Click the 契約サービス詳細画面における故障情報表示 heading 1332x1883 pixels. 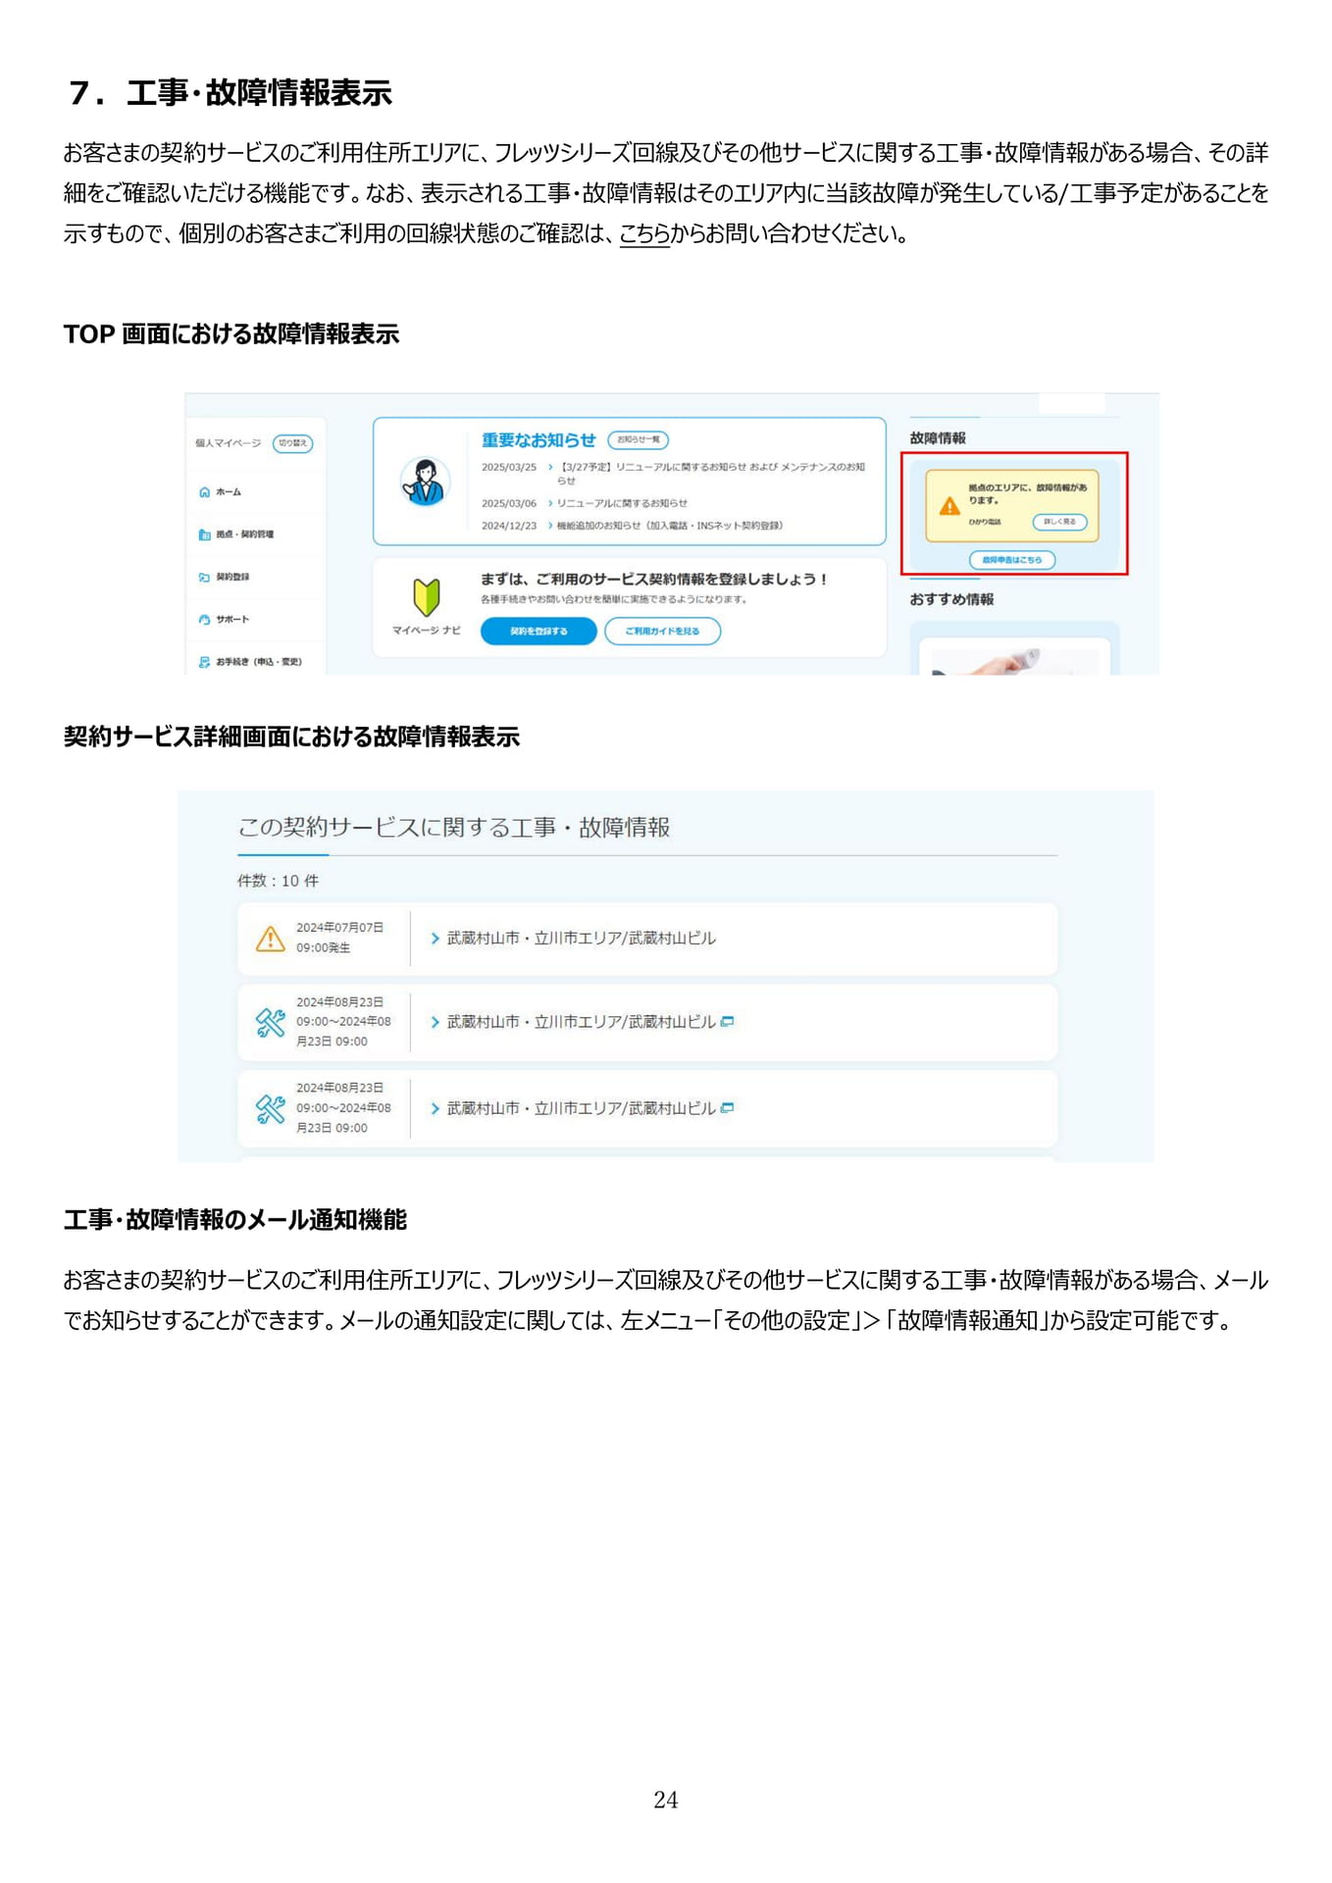pos(291,737)
